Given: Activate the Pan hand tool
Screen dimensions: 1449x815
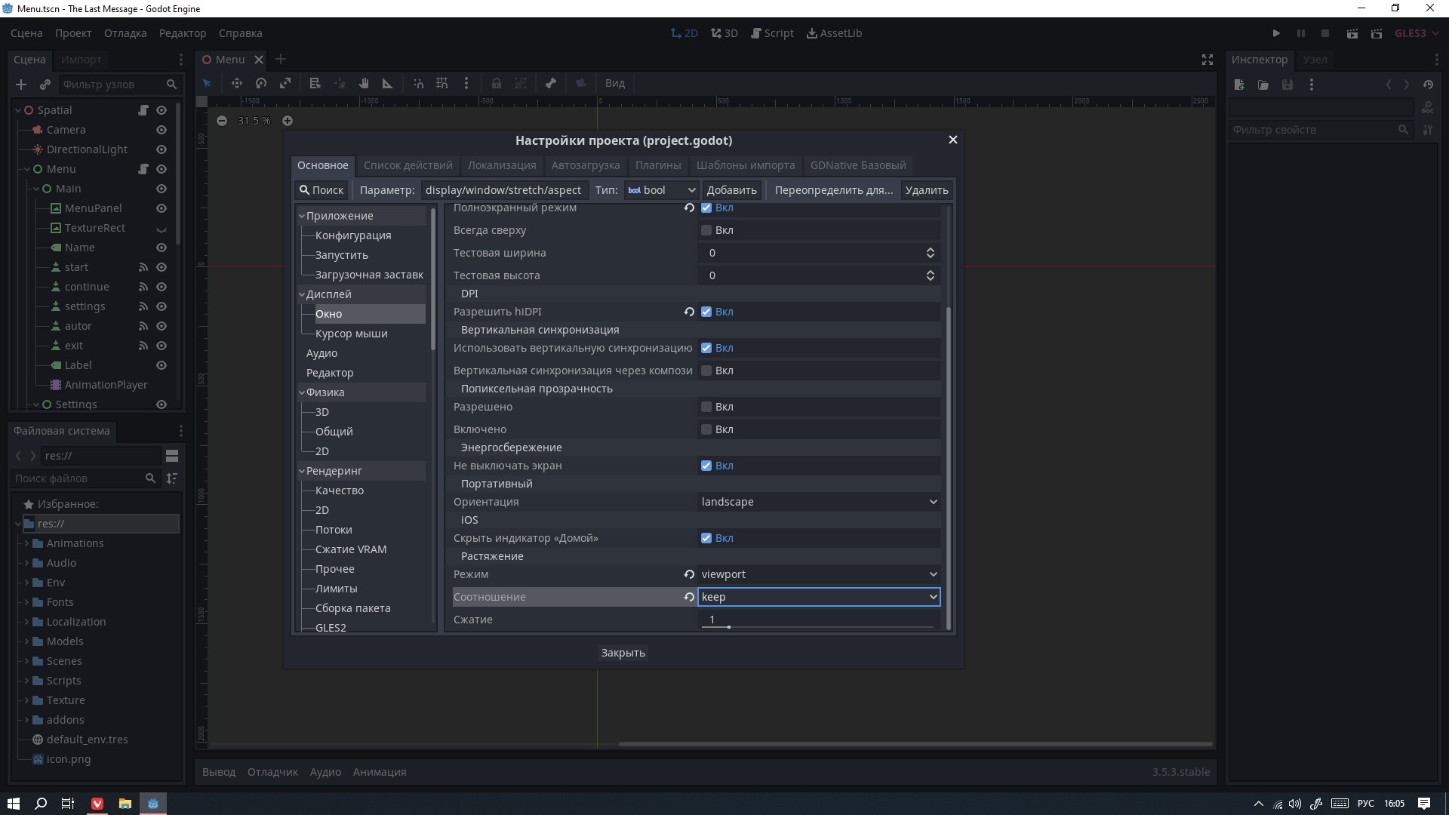Looking at the screenshot, I should 364,83.
